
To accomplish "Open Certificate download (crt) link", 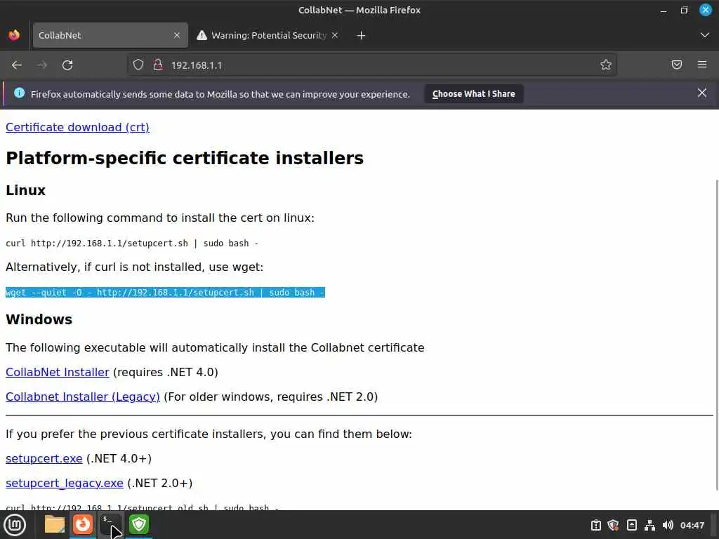I will tap(77, 128).
